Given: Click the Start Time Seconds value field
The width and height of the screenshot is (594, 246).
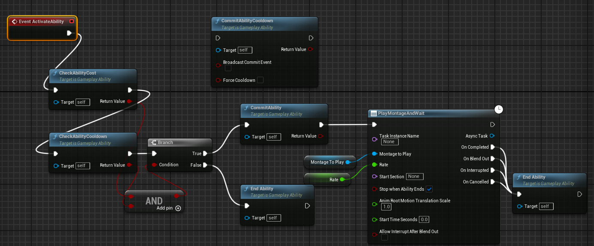Looking at the screenshot, I should coord(424,219).
